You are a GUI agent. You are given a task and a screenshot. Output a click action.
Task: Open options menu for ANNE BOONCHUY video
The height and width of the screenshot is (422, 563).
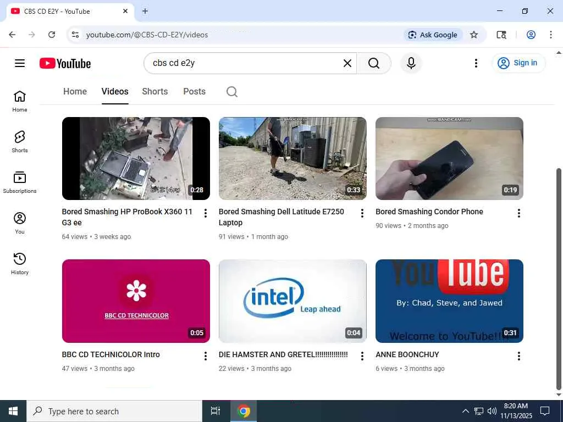click(x=519, y=356)
